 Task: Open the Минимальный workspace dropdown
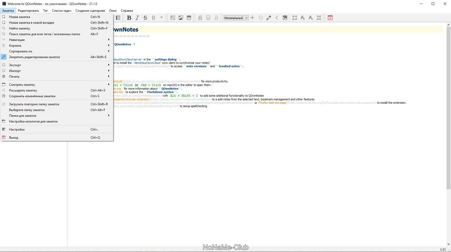(236, 18)
